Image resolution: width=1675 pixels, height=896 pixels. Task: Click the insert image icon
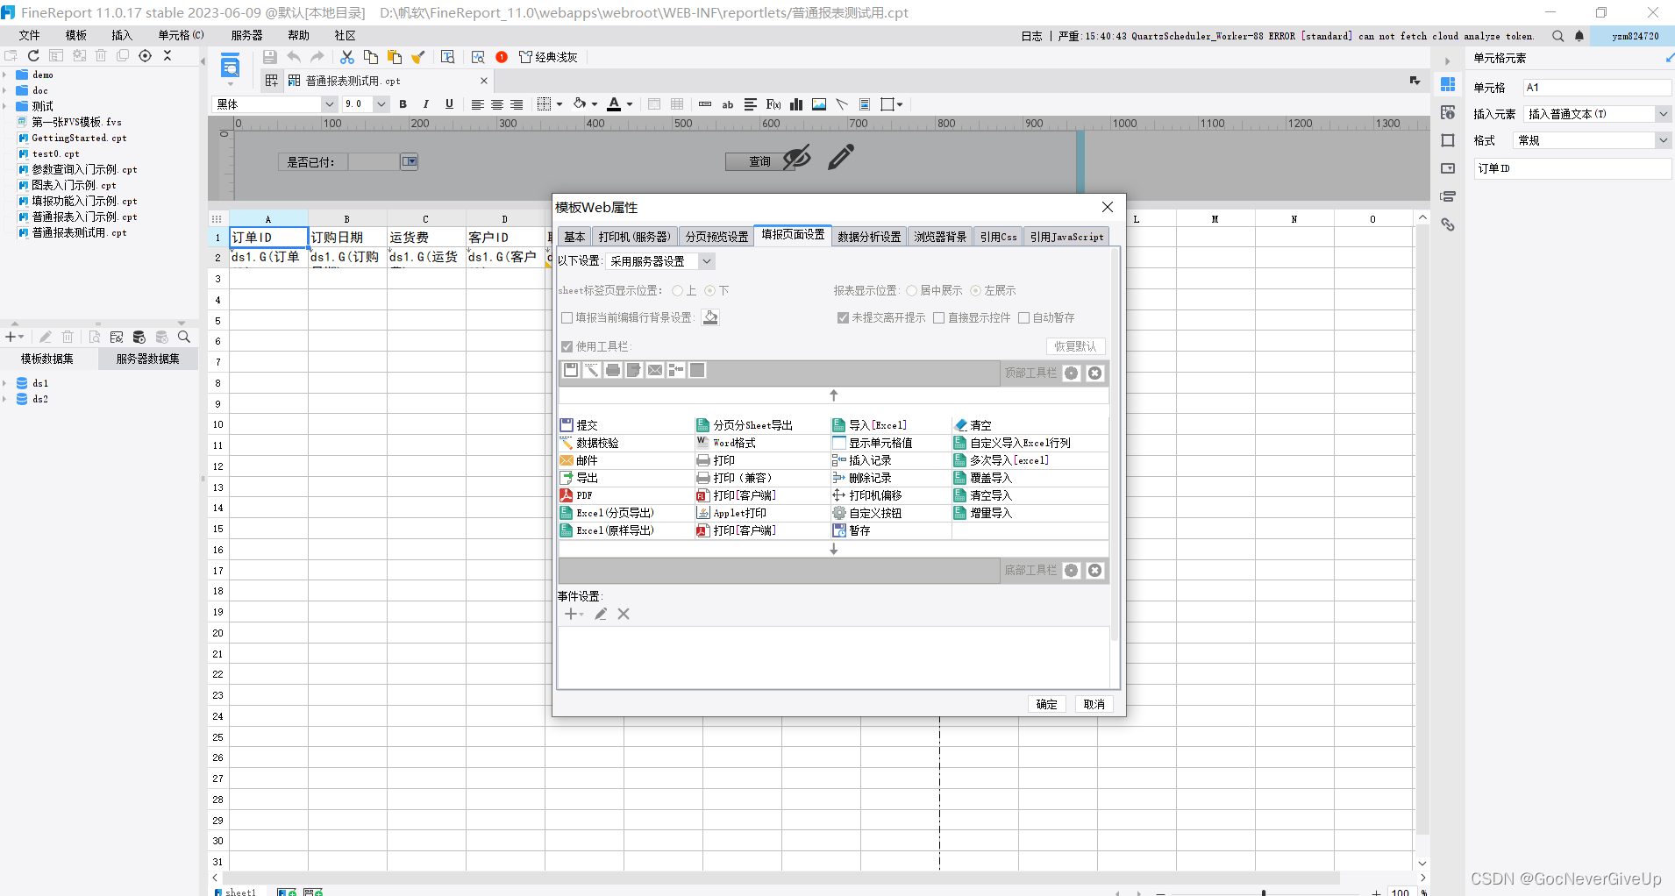pos(819,104)
